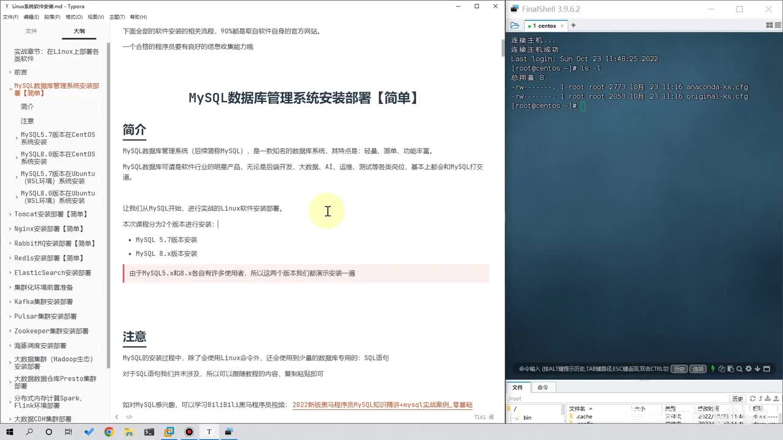Open the red screen recorder icon on the taskbar

pos(189,431)
